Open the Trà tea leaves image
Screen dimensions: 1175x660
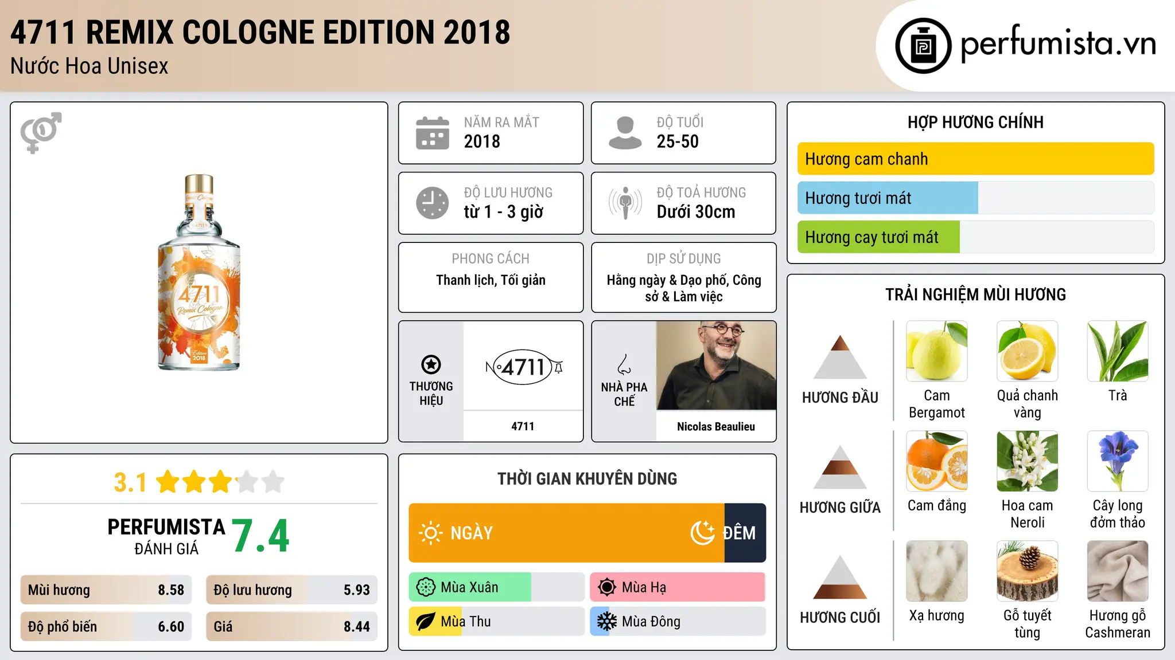1118,351
